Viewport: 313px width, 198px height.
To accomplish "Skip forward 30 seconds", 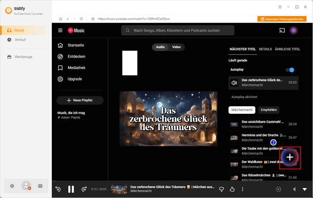I will [x=84, y=189].
